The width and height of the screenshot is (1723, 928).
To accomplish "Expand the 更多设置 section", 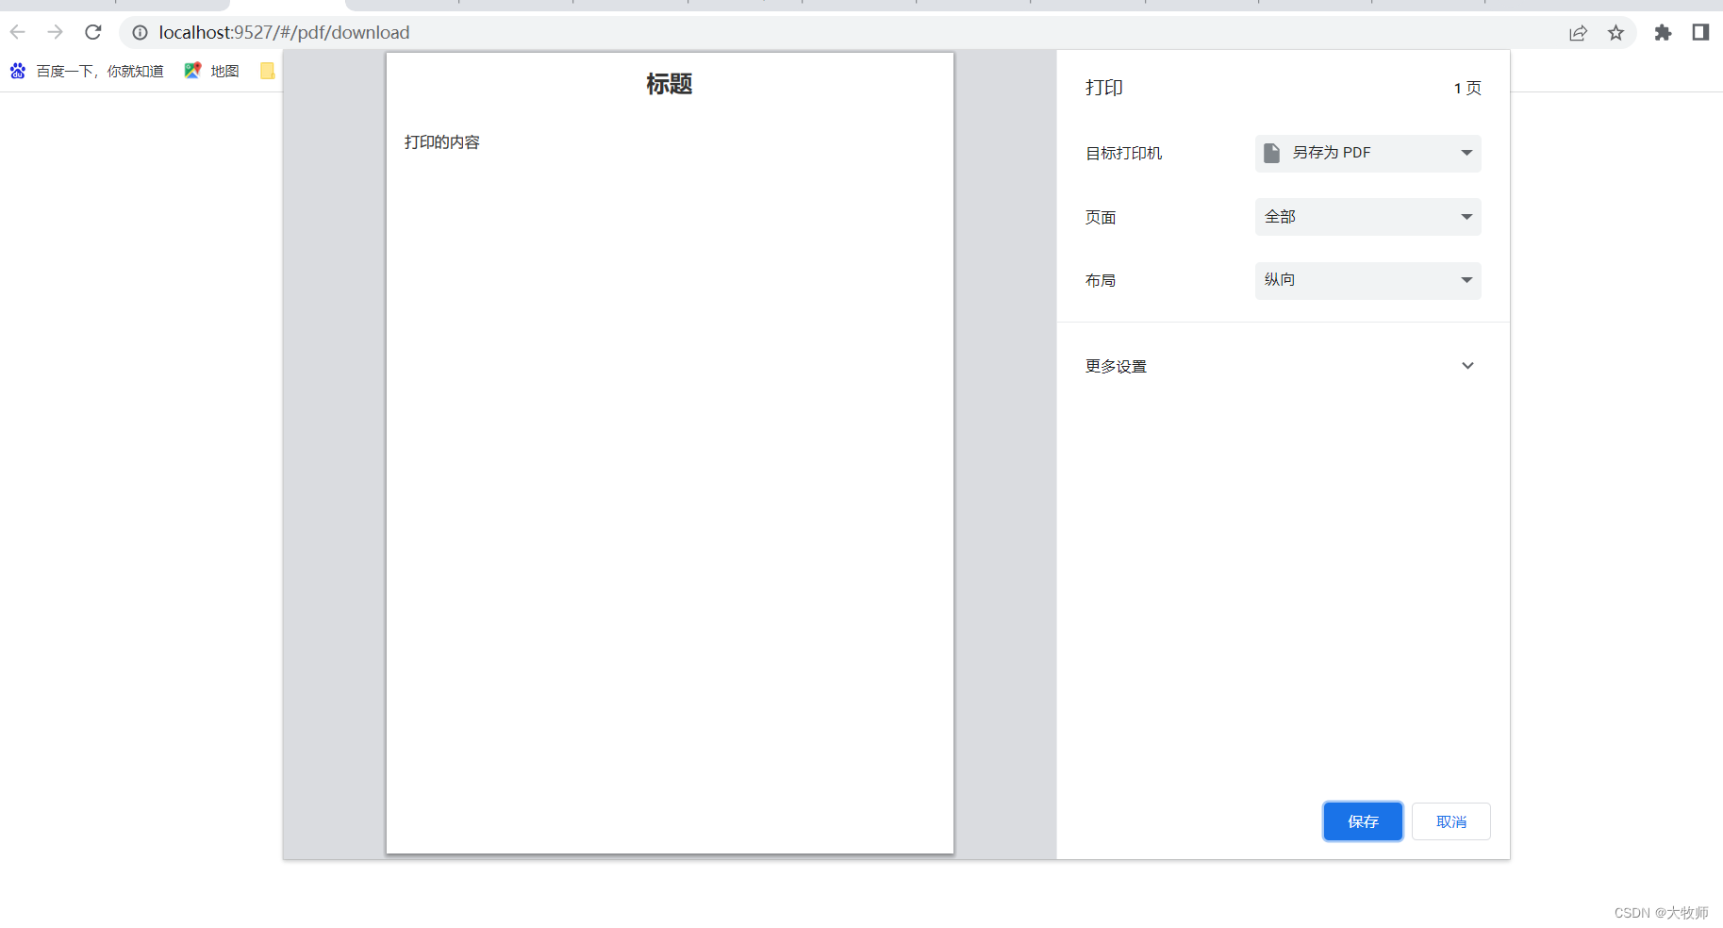I will (x=1278, y=365).
